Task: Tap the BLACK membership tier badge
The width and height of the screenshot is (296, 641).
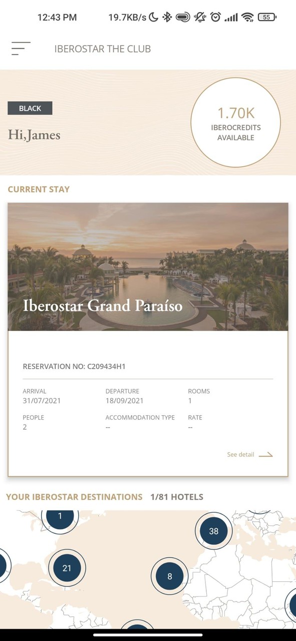Action: (30, 108)
